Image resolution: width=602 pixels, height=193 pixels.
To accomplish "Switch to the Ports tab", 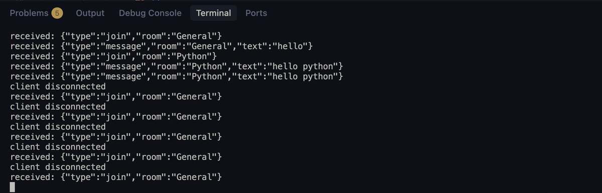I will [256, 13].
